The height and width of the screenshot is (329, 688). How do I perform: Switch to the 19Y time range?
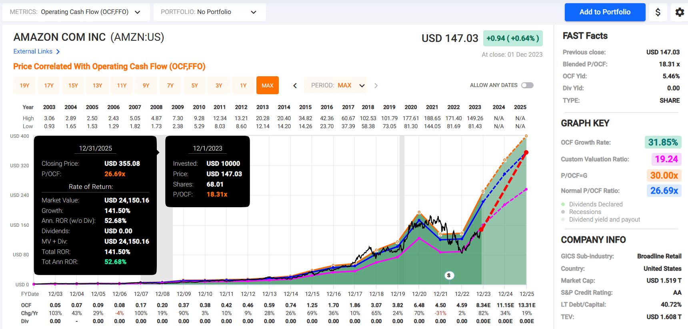[25, 85]
